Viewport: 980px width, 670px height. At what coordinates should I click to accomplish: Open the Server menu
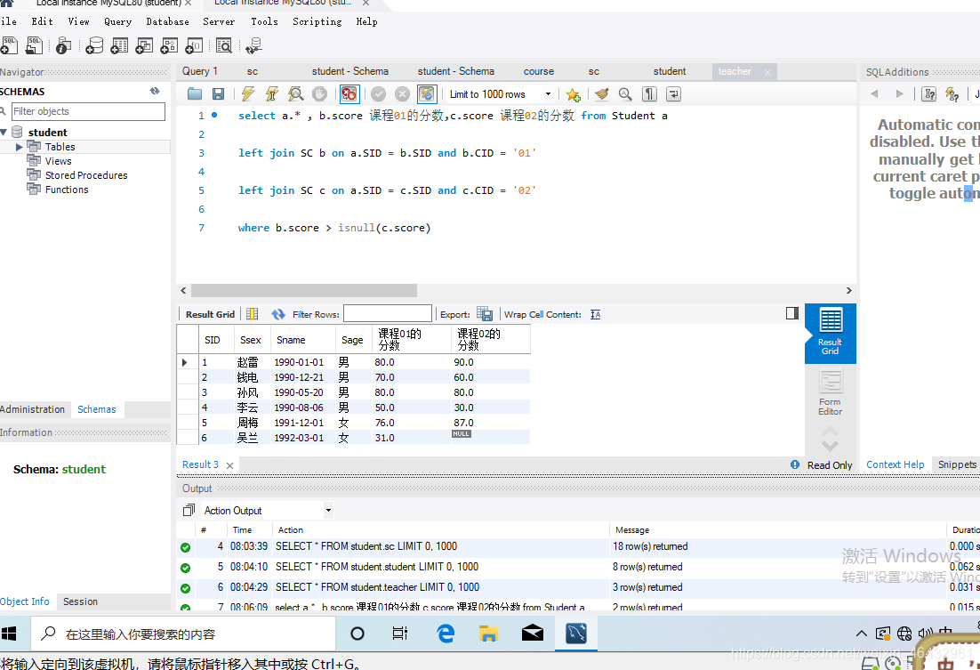219,21
